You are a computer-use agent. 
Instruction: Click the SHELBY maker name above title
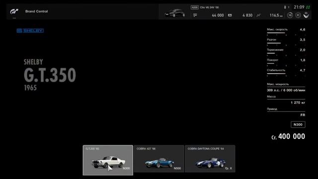(x=33, y=62)
